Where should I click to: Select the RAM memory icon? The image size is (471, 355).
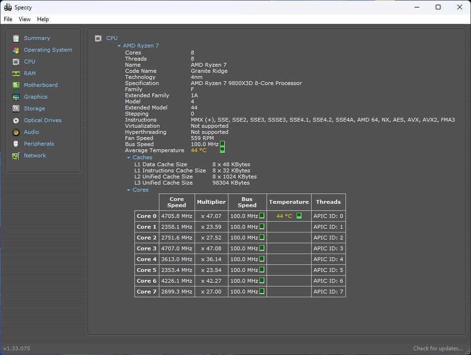tap(16, 74)
